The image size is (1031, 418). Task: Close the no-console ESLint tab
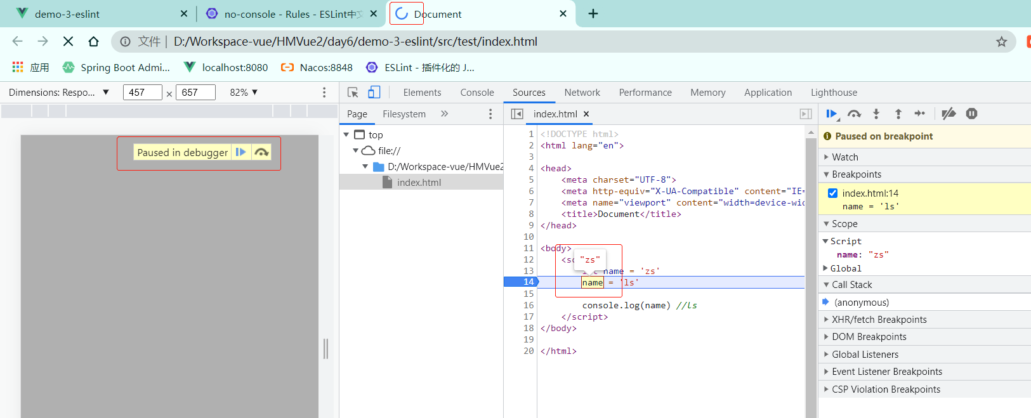374,13
